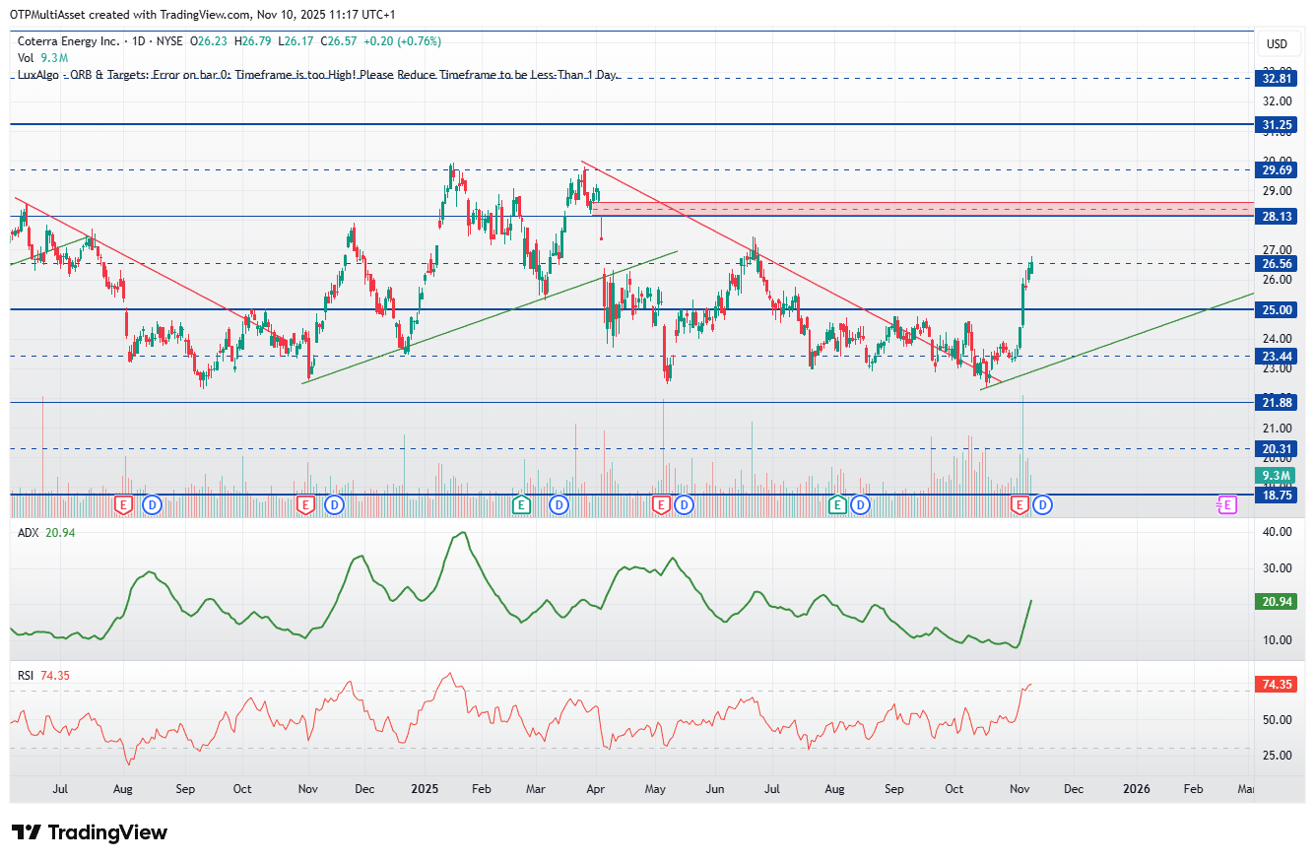
Task: Select the LuxAlgo ORB & Targets error legend
Action: (x=318, y=75)
